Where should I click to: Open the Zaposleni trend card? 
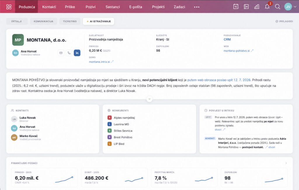click(x=254, y=177)
